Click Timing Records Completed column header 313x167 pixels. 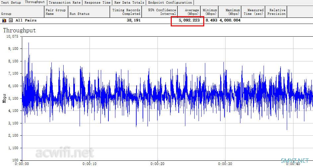[x=126, y=12]
